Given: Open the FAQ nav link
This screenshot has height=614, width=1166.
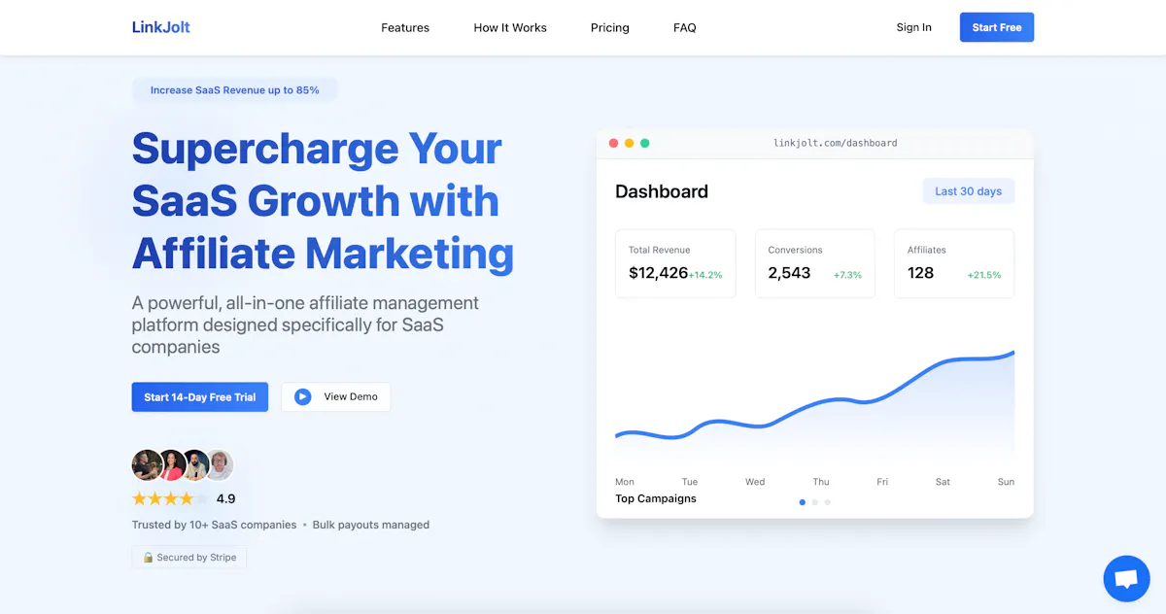Looking at the screenshot, I should pos(685,27).
